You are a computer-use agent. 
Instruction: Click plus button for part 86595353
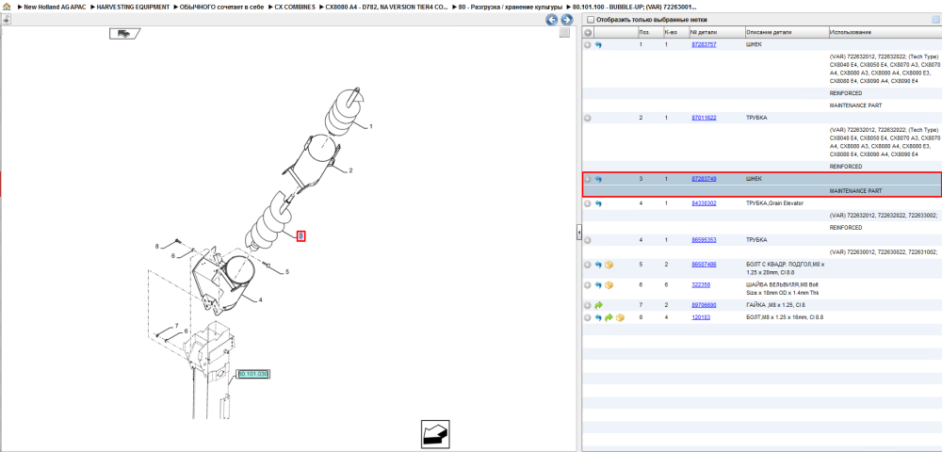[x=588, y=240]
